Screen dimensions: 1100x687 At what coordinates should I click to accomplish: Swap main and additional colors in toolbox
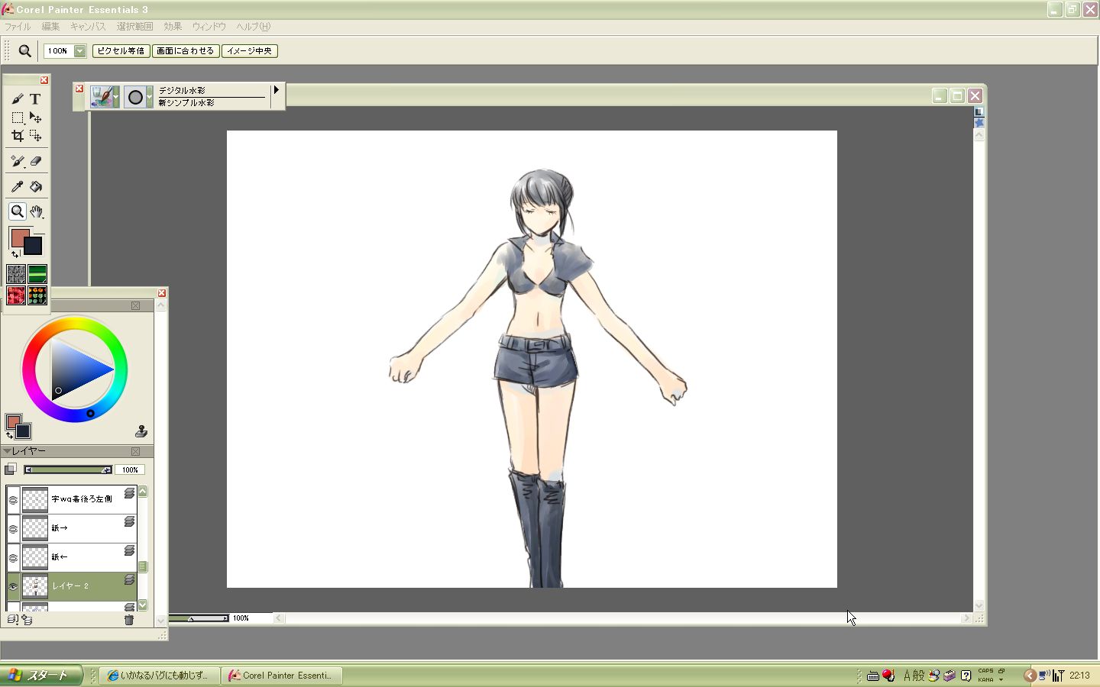click(15, 253)
